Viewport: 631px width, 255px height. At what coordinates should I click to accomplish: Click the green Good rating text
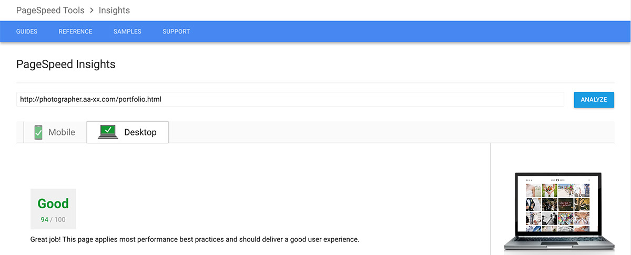53,204
